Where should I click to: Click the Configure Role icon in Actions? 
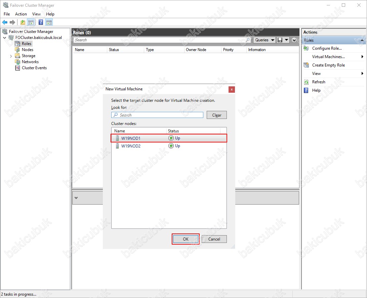tap(306, 48)
